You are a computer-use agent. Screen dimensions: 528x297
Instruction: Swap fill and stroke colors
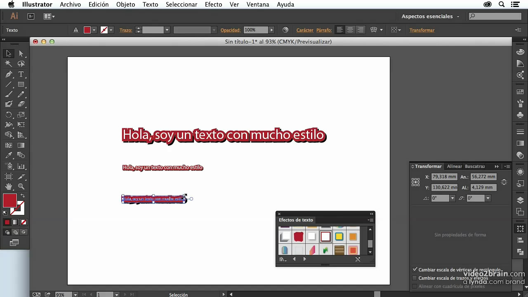point(23,196)
